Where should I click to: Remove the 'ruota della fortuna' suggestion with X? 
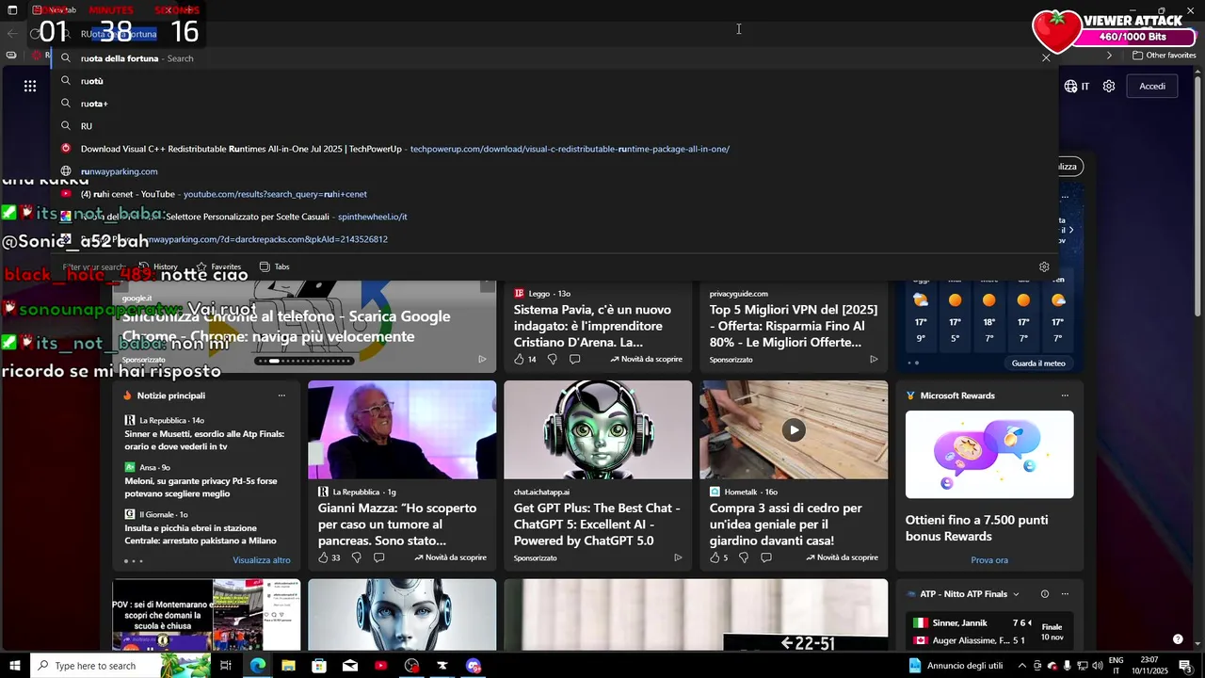[1046, 57]
